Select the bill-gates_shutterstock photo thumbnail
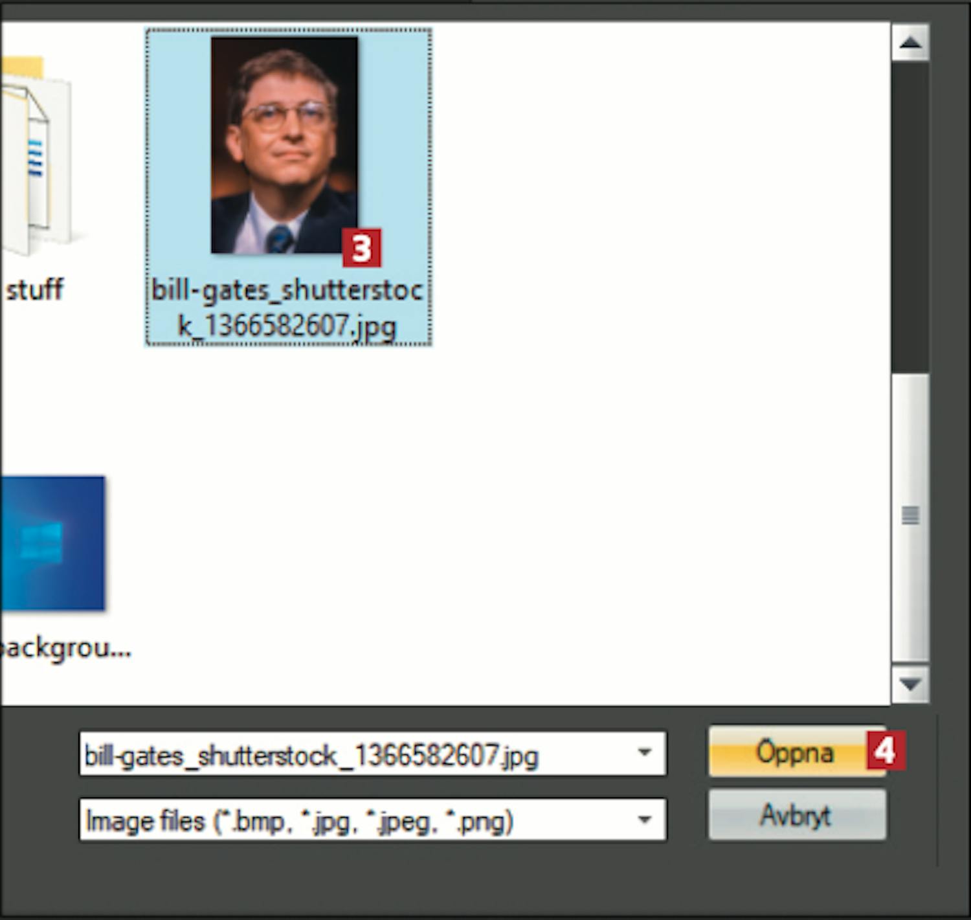Screen dimensions: 971x920 tap(284, 145)
